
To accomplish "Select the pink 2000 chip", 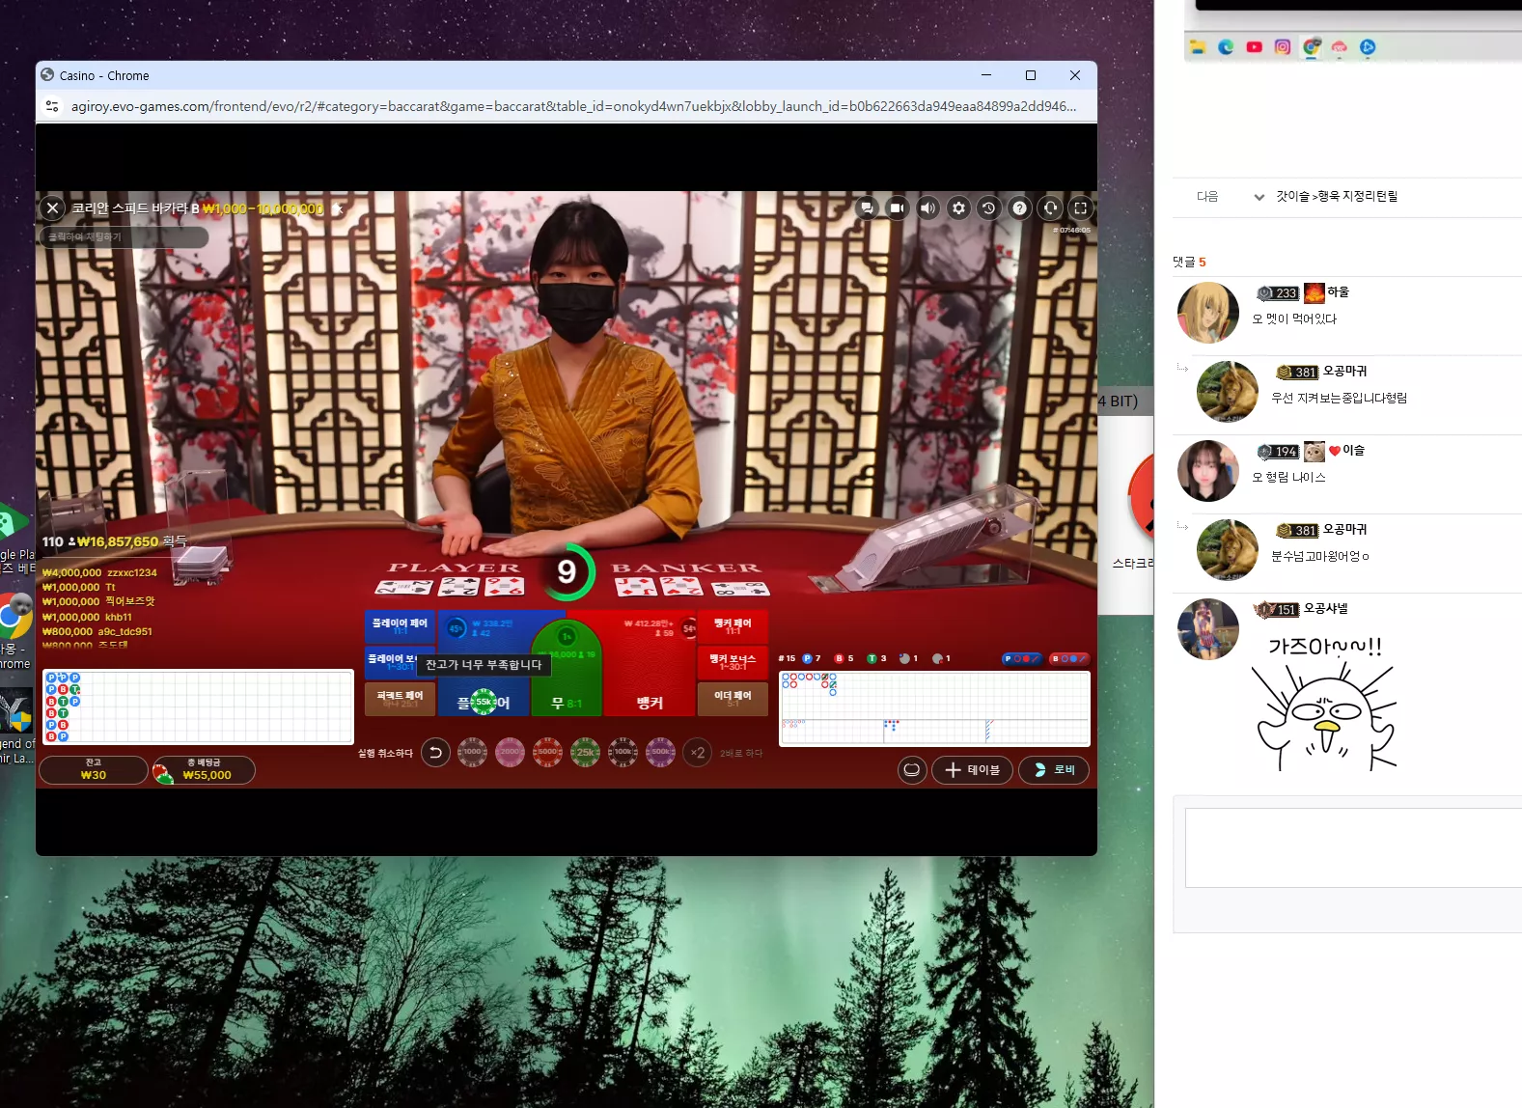I will [510, 752].
